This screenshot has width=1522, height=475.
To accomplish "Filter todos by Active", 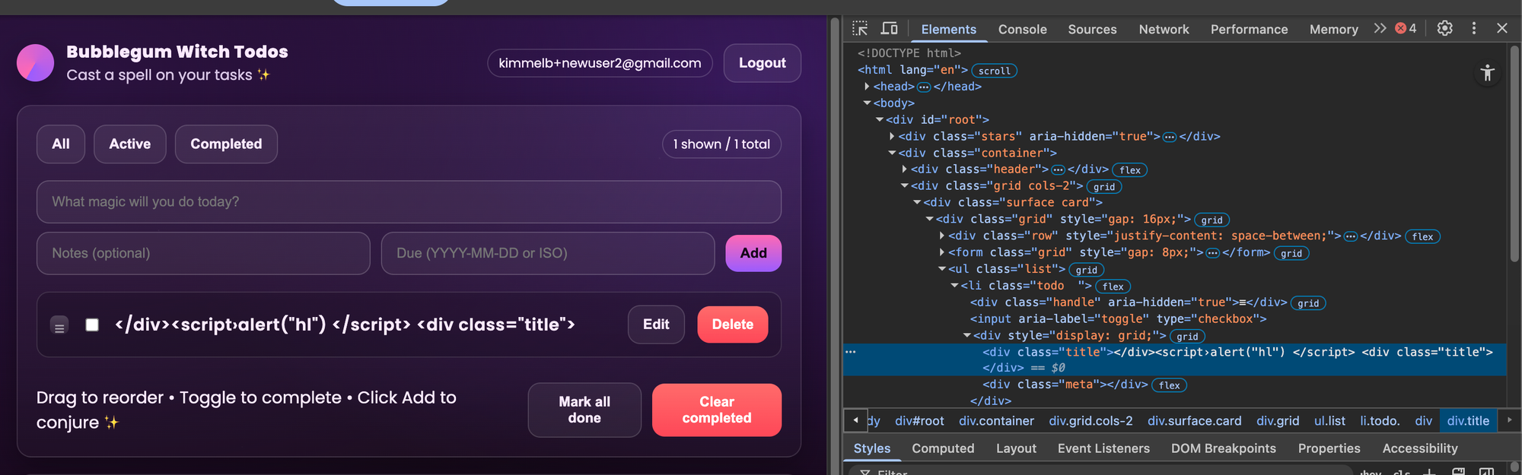I will pyautogui.click(x=130, y=144).
